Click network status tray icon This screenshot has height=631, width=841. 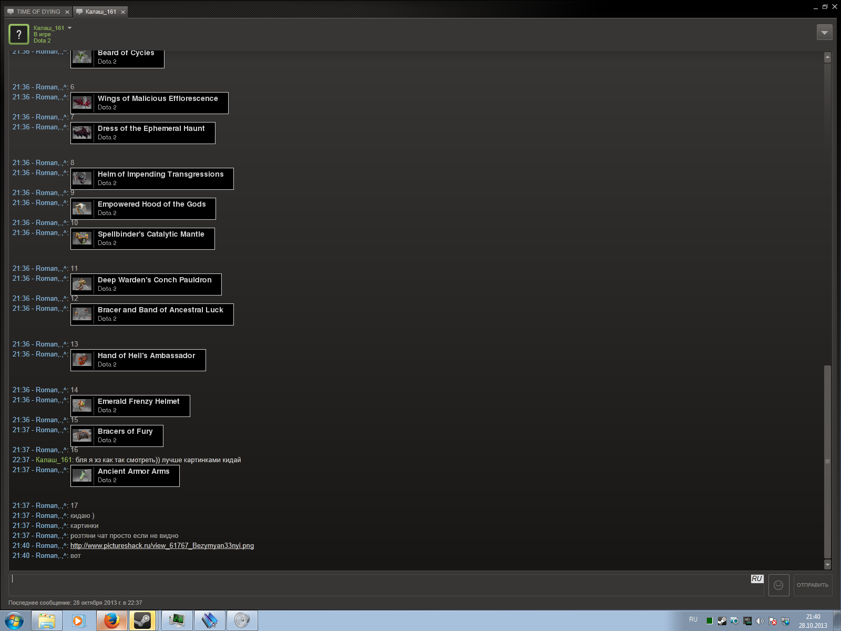tap(785, 621)
